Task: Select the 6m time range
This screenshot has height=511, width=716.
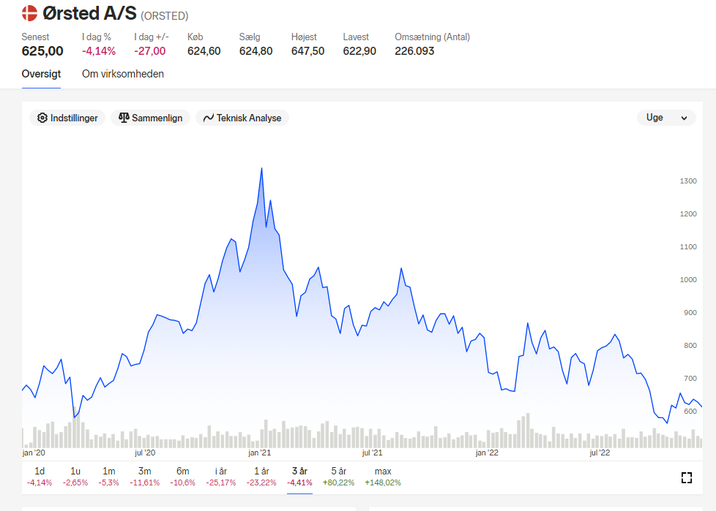Action: point(182,477)
